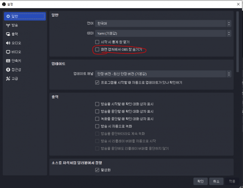Toggle 방송 시 자동으로 녹화 checkbox

coord(97,126)
